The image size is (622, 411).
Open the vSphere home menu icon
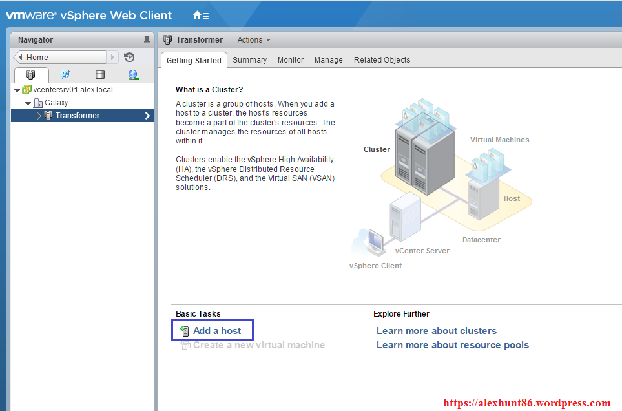click(x=201, y=16)
